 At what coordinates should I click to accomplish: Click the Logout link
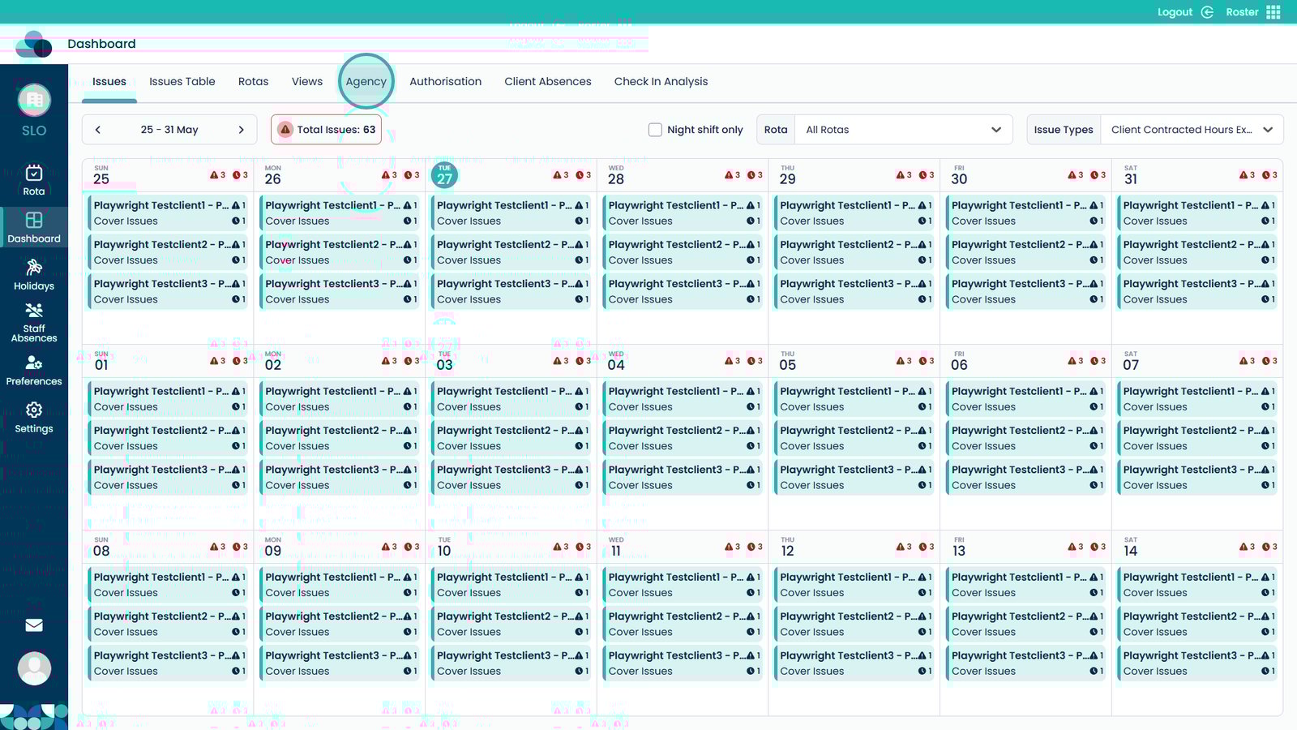coord(1175,12)
